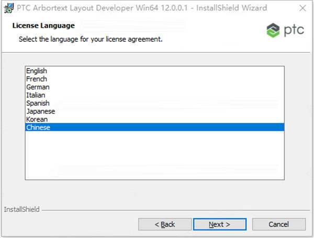
Task: Select Spanish in the list
Action: [154, 103]
